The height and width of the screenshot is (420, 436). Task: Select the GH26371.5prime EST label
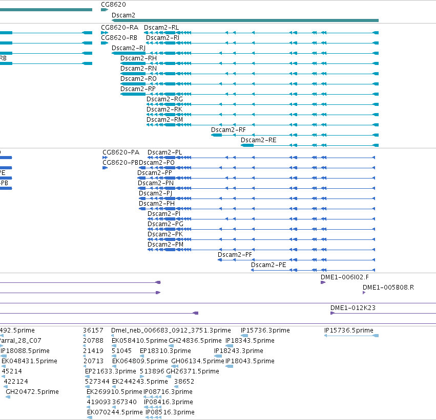tap(193, 372)
